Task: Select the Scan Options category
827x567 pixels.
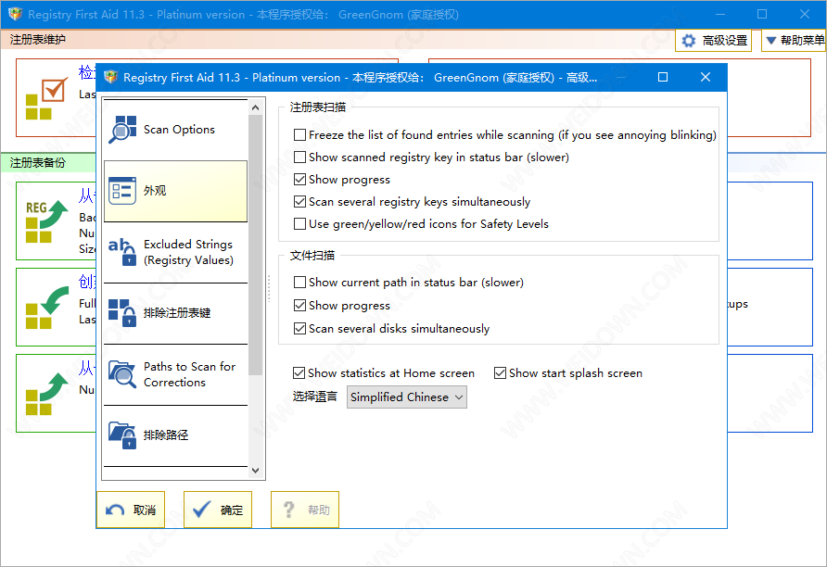Action: click(x=175, y=130)
